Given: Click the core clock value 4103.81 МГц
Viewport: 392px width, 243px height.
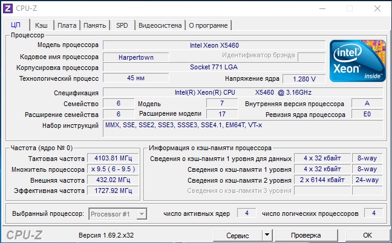Looking at the screenshot, I should [x=113, y=158].
